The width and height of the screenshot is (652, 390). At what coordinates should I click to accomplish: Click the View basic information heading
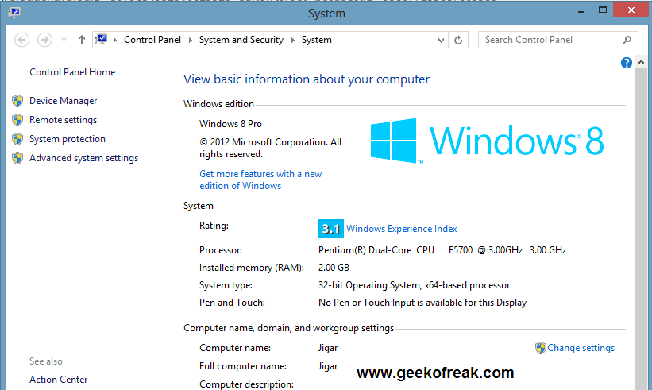click(307, 79)
